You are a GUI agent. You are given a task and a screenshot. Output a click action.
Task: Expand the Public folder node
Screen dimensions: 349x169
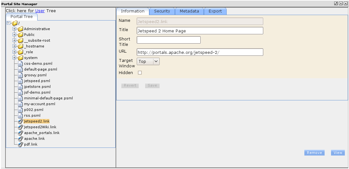click(x=14, y=35)
